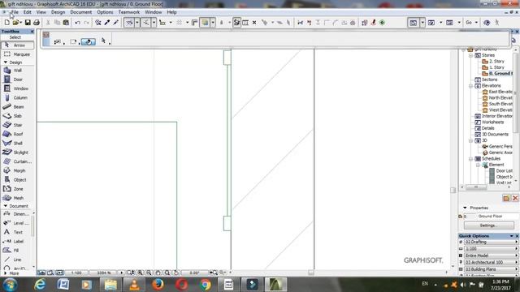This screenshot has height=292, width=520.
Task: Click the Save icon in toolbar
Action: coord(28,23)
